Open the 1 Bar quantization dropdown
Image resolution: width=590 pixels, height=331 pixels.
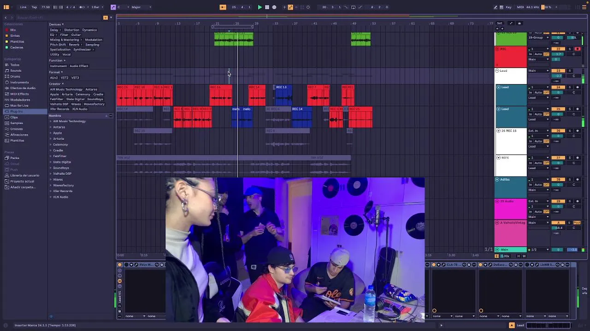[96, 7]
